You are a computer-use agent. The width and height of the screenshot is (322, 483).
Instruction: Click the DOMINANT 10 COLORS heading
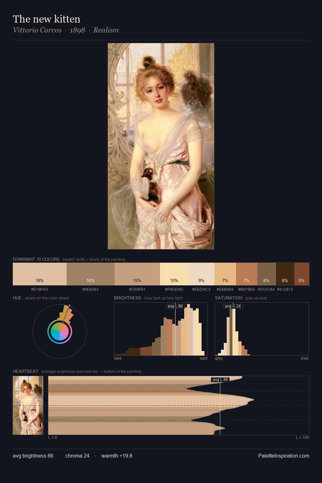[x=36, y=259]
